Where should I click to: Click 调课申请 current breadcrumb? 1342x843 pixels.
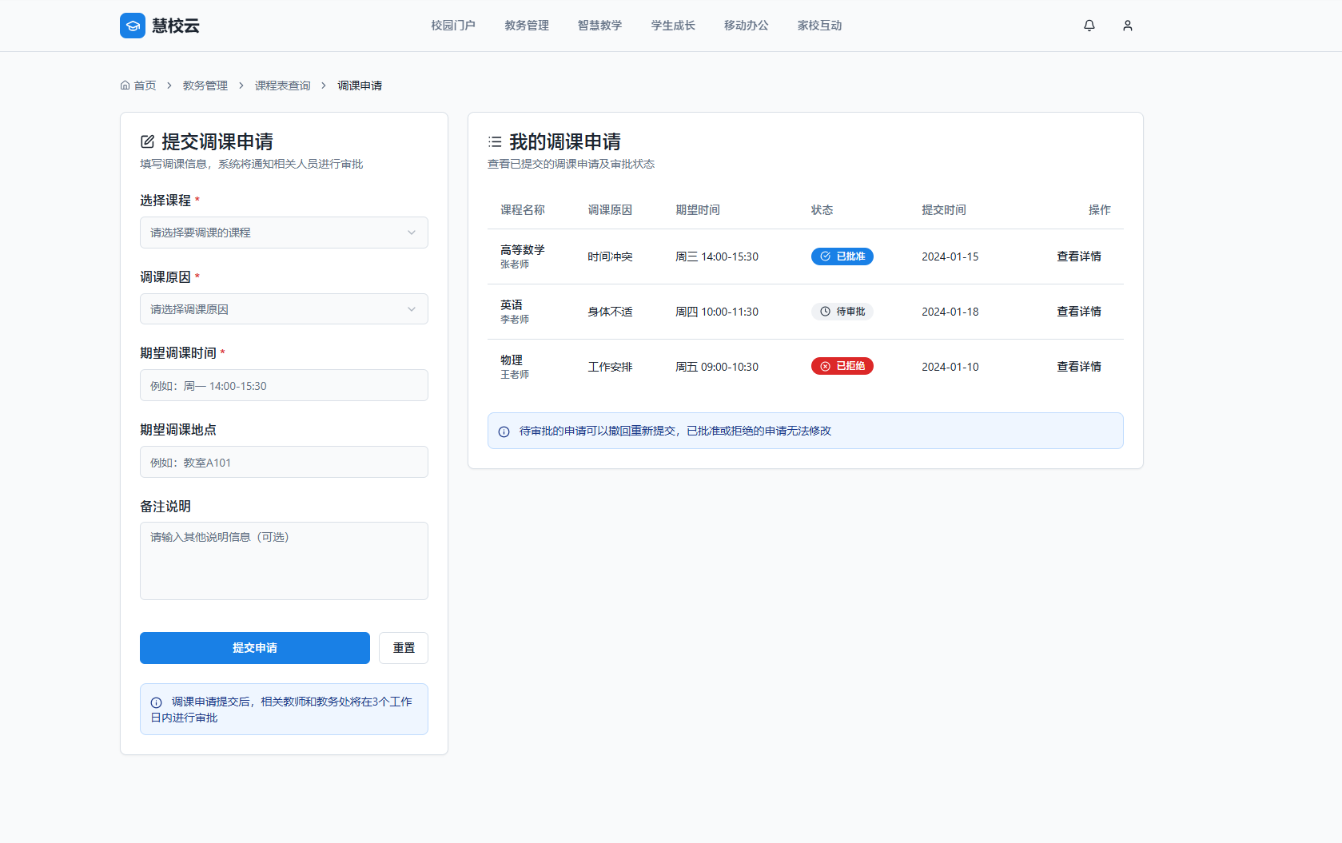(x=360, y=85)
